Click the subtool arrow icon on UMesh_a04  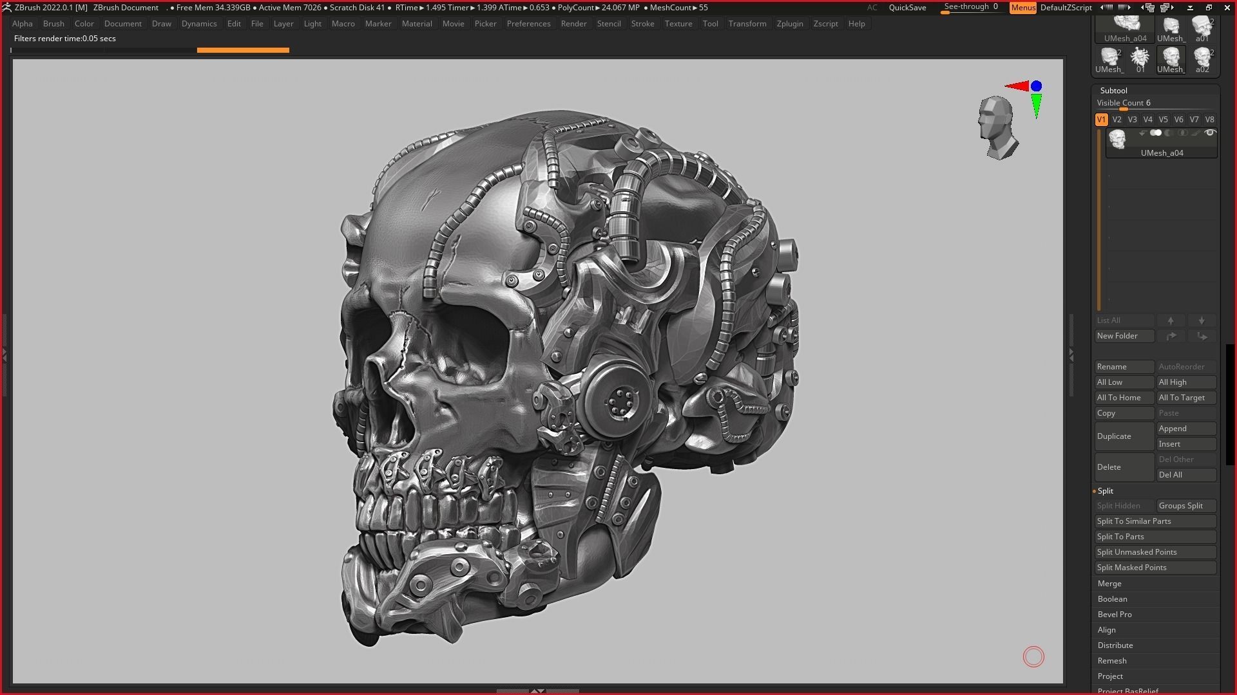(1142, 133)
